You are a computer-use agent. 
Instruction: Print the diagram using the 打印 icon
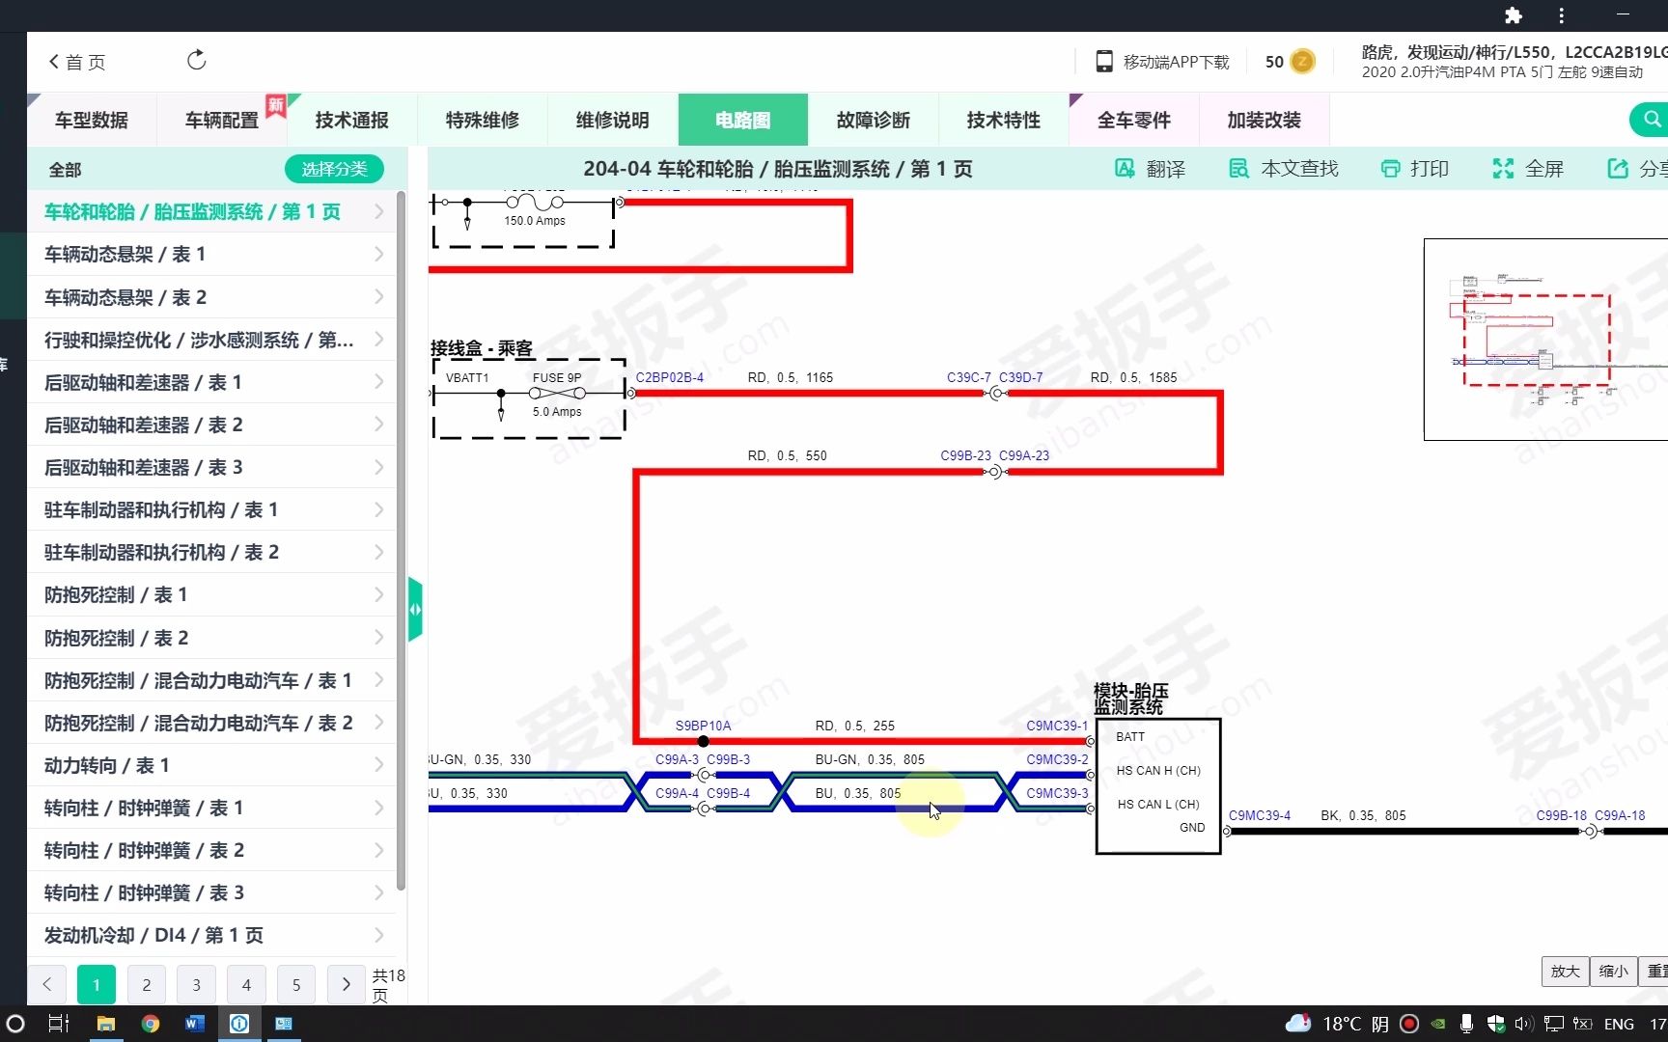1391,168
